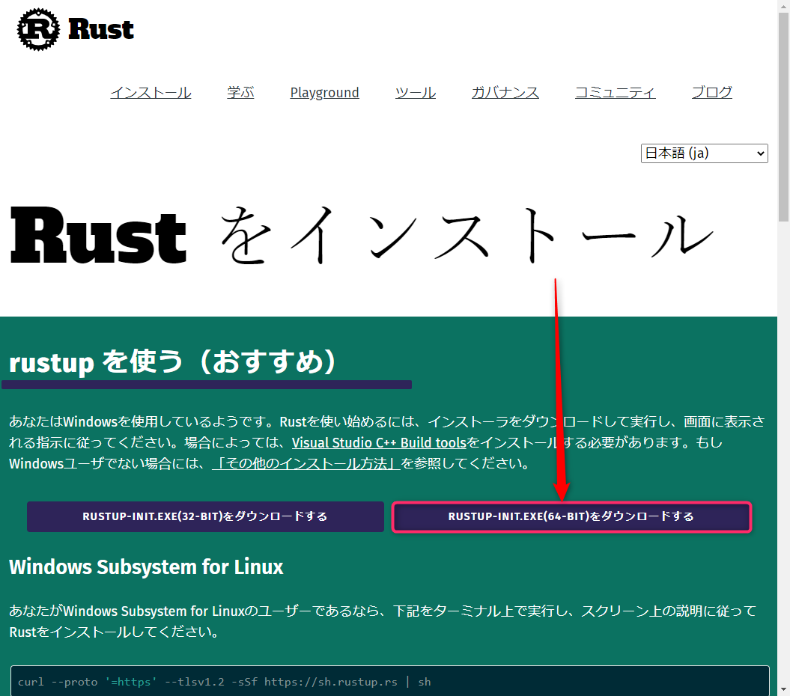Open the ブログ navigation link

(711, 93)
